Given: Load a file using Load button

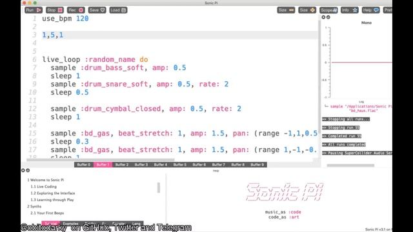Looking at the screenshot, I should click(118, 10).
